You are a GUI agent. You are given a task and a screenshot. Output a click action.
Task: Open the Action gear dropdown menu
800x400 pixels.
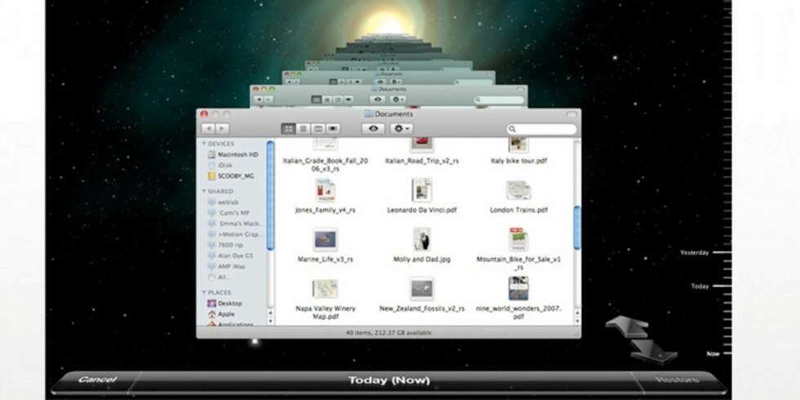pyautogui.click(x=402, y=129)
